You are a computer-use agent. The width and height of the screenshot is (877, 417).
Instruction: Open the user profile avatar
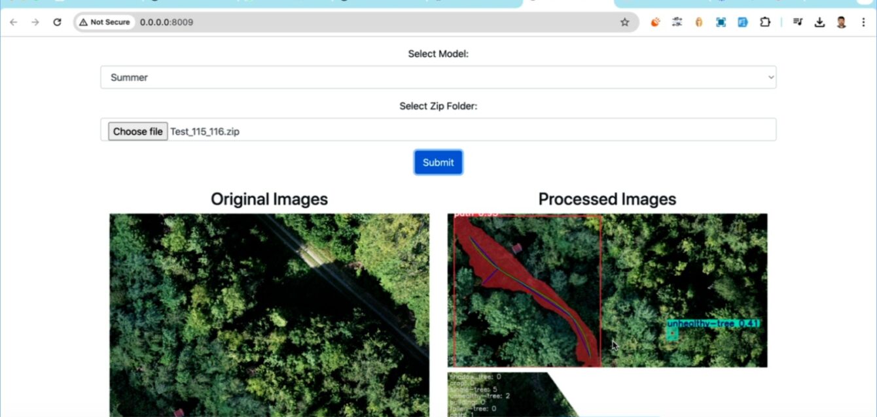click(x=841, y=22)
